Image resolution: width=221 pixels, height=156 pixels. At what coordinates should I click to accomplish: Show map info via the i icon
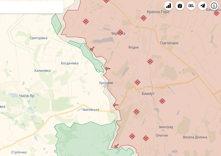214,6
